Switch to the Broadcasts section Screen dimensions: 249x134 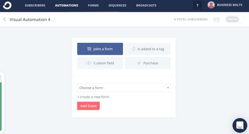pos(146,5)
